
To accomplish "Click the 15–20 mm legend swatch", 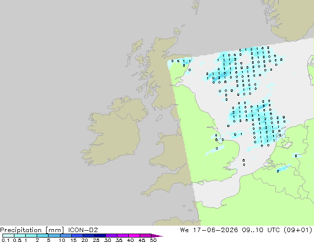I will click(x=77, y=236).
